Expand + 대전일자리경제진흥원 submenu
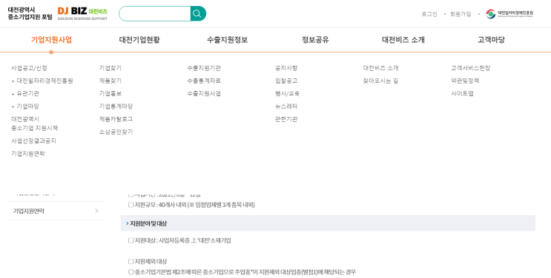Image resolution: width=551 pixels, height=278 pixels. point(42,81)
